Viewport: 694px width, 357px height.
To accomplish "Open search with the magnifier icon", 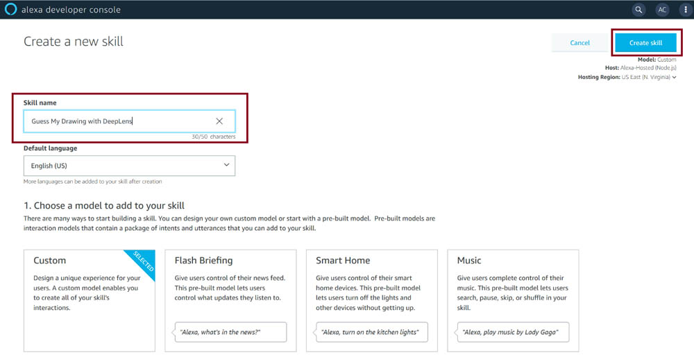I will tap(638, 10).
